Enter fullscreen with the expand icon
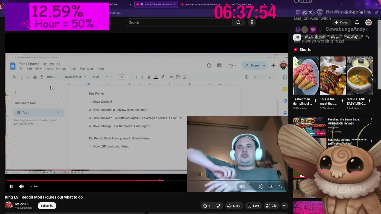 [280, 186]
